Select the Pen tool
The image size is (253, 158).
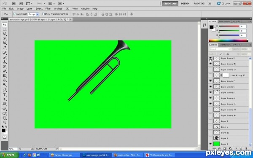pos(5,90)
